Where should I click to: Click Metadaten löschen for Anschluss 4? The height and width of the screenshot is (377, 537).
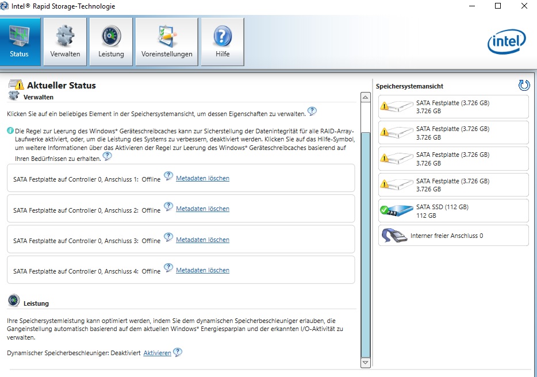click(x=202, y=270)
